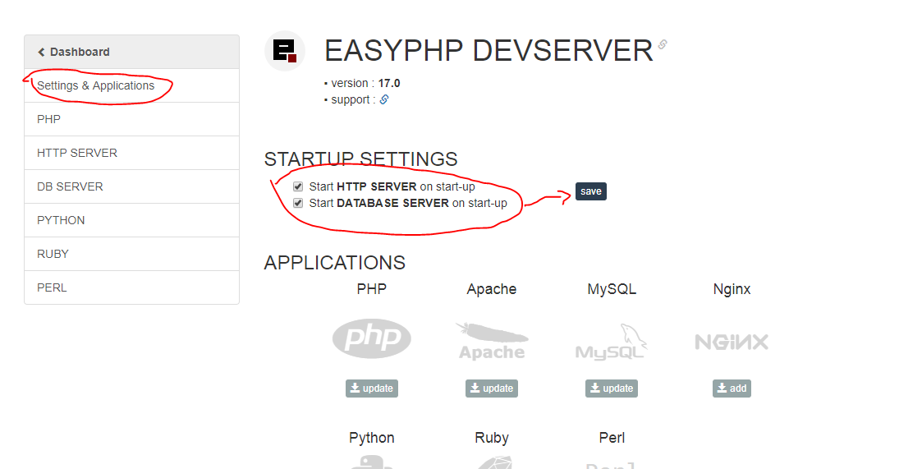Click the PHP application title
The width and height of the screenshot is (922, 469).
coord(372,289)
